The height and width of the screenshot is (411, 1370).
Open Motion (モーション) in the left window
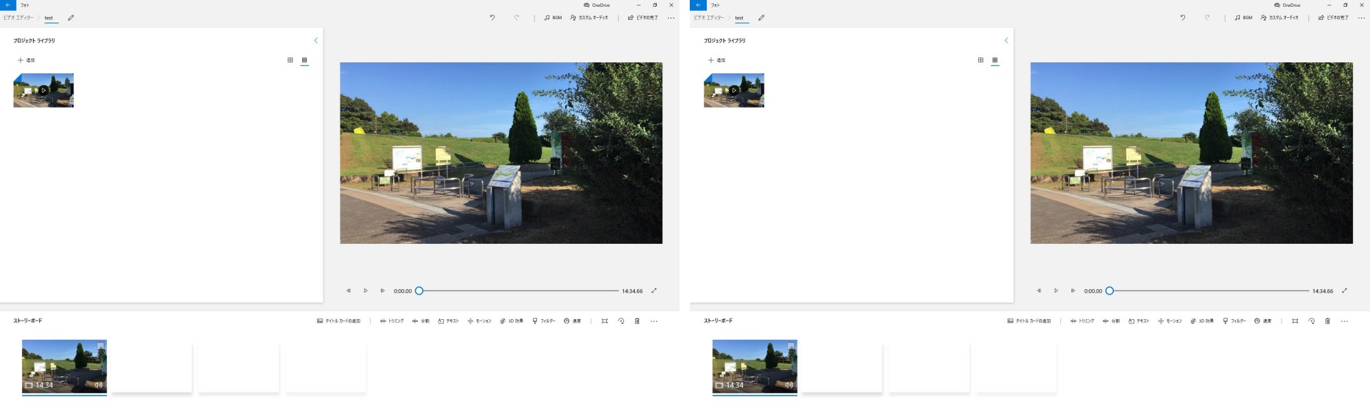tap(480, 321)
